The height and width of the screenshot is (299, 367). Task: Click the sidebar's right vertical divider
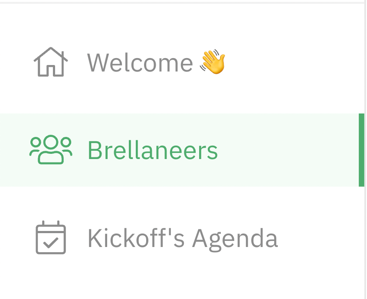click(365, 149)
